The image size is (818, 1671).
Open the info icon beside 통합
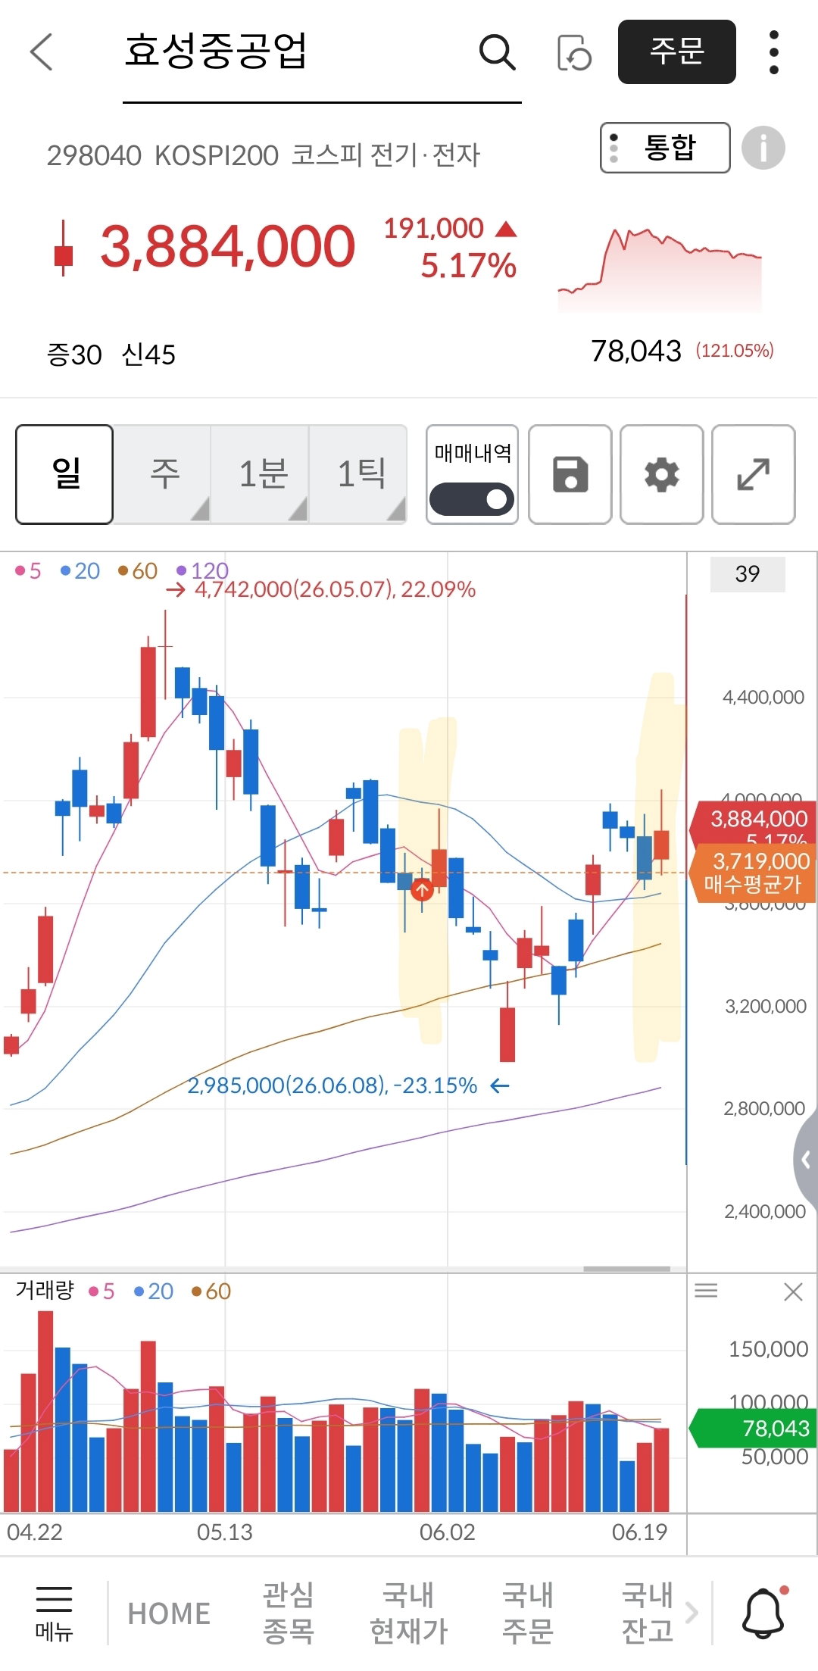point(763,148)
